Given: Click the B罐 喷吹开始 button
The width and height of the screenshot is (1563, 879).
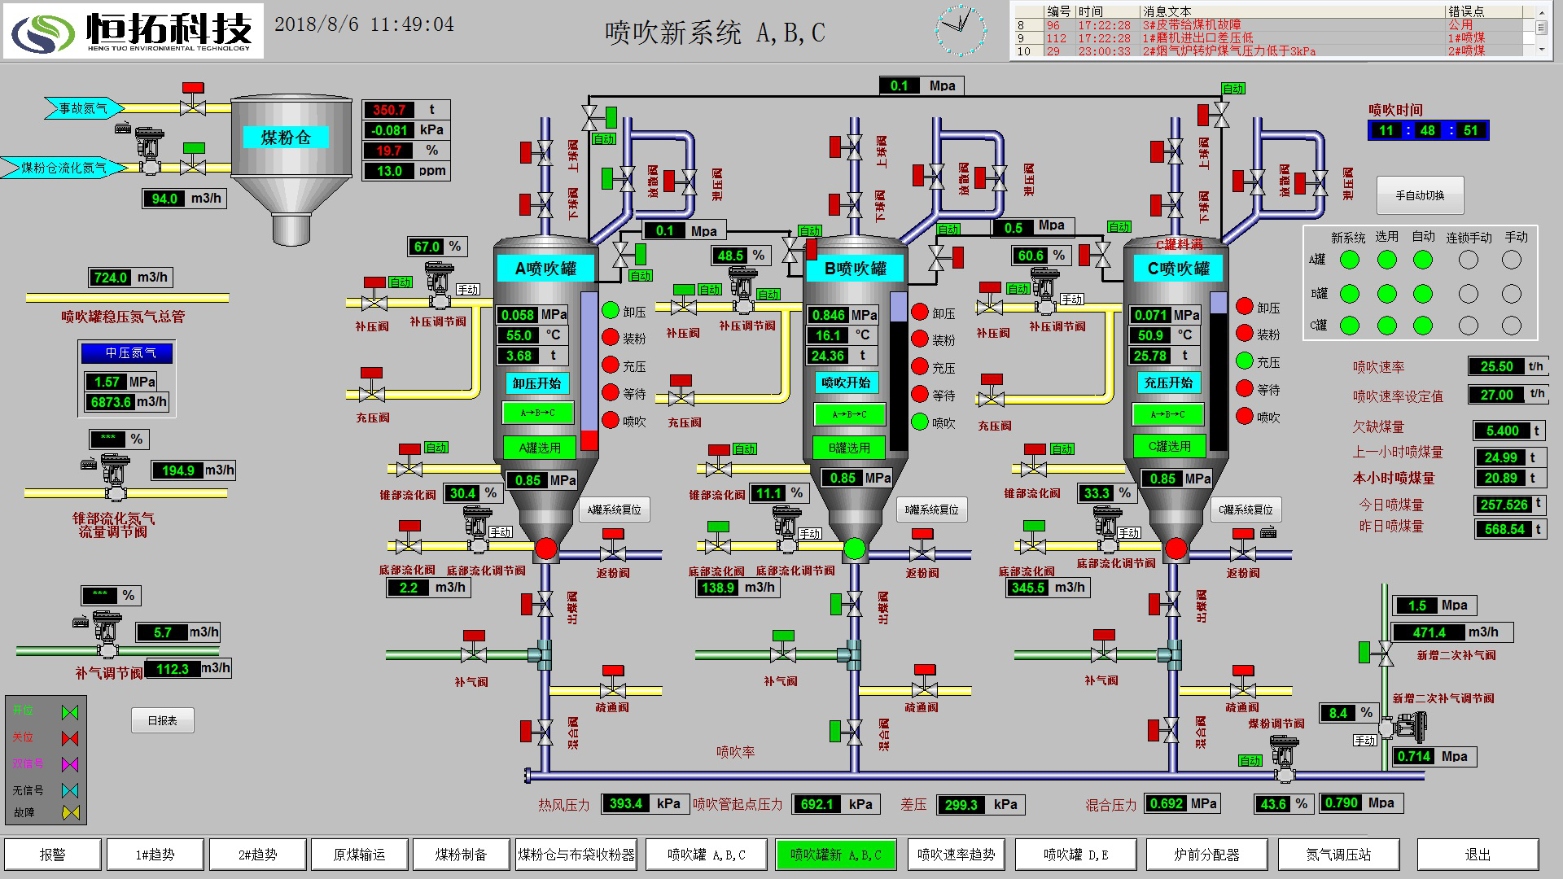Looking at the screenshot, I should tap(847, 383).
